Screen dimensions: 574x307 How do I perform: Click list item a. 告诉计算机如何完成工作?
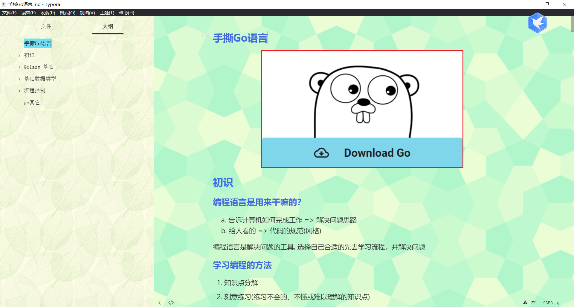(x=289, y=220)
